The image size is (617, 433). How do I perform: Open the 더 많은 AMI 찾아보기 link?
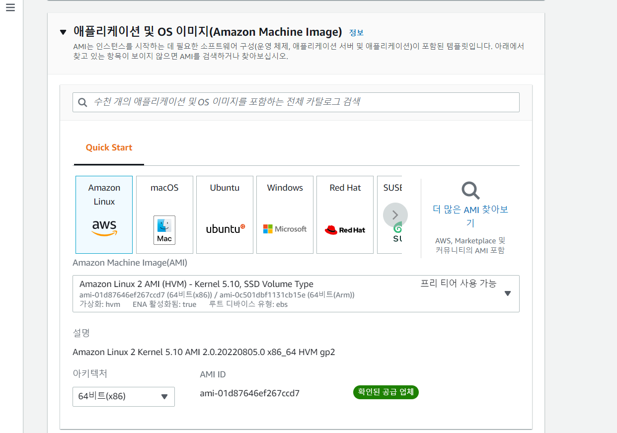coord(470,216)
